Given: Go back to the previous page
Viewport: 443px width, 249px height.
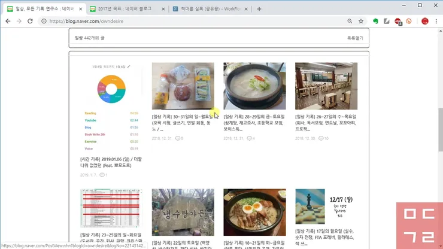Looking at the screenshot, I should pos(8,21).
